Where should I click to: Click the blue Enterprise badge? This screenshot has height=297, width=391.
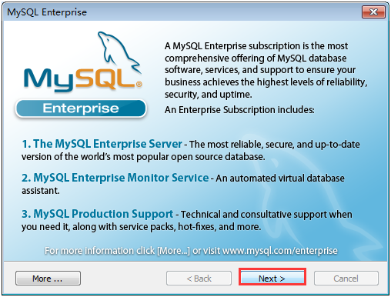tap(81, 108)
